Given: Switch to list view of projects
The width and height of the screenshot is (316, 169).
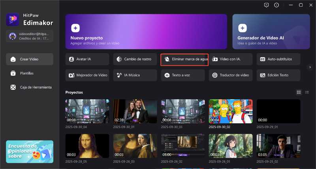Looking at the screenshot, I should [x=307, y=92].
